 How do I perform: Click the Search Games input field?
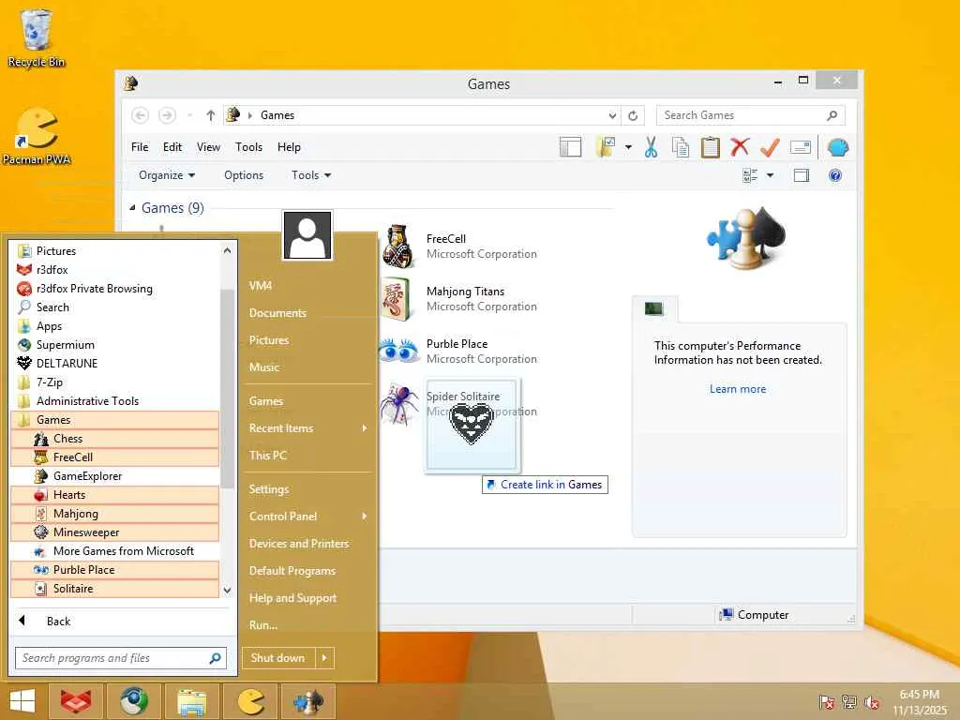point(750,115)
